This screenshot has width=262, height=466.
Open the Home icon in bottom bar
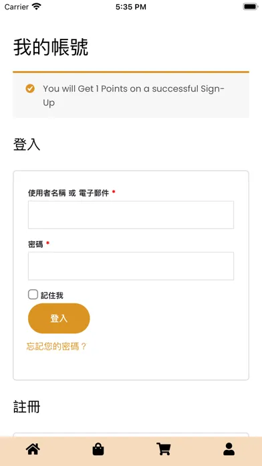tap(33, 449)
